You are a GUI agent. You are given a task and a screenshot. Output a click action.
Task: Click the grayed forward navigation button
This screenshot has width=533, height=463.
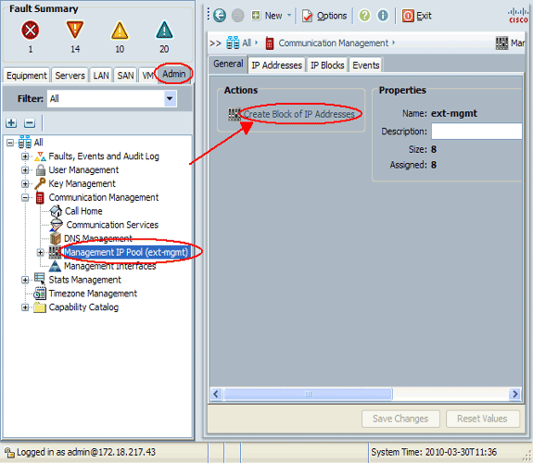[x=237, y=16]
